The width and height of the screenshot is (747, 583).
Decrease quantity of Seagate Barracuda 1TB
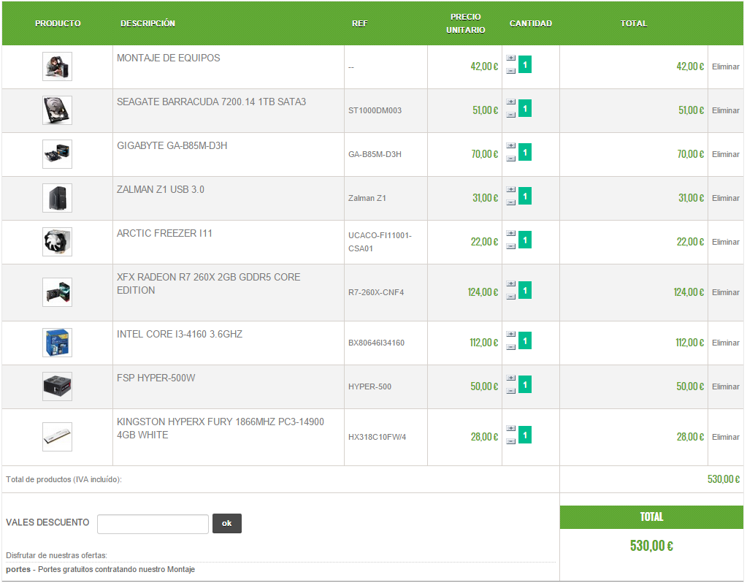coord(510,115)
